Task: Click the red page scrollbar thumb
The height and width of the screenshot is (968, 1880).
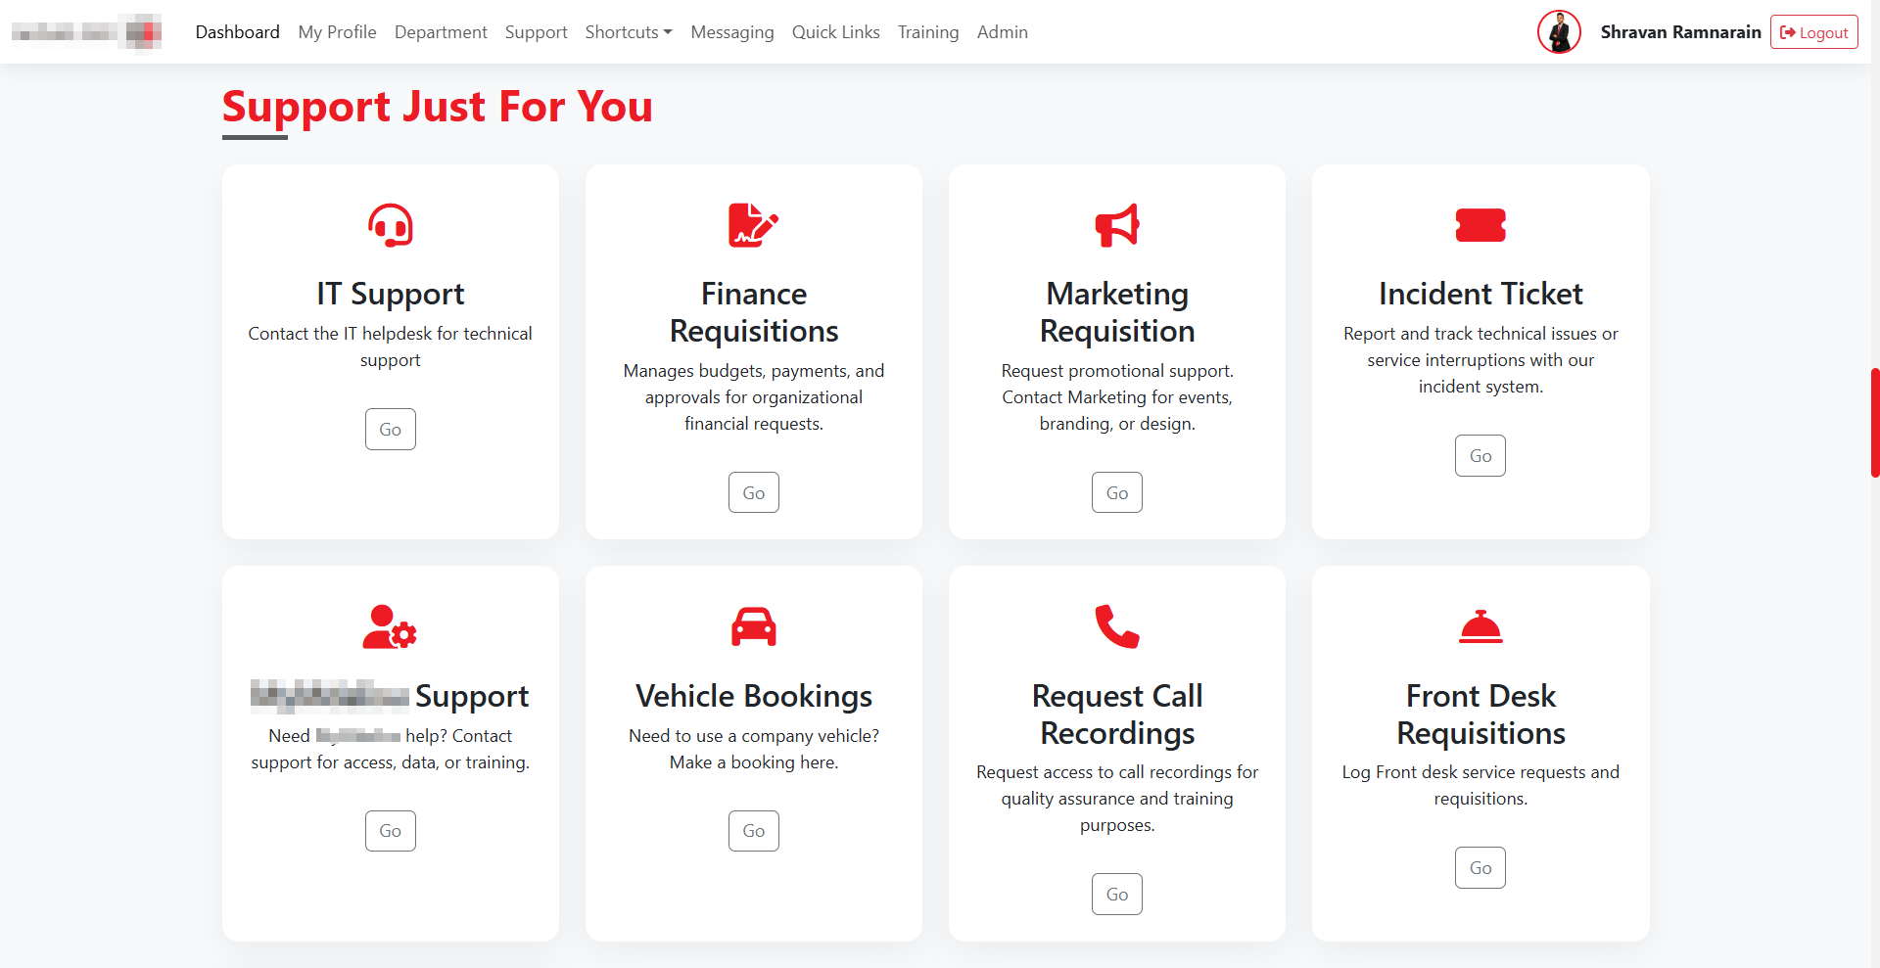Action: 1874,423
